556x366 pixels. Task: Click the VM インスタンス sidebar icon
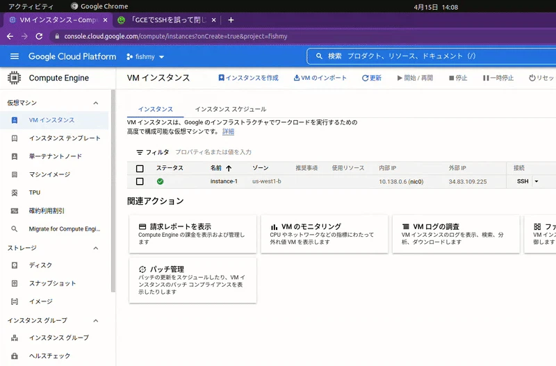tap(15, 120)
